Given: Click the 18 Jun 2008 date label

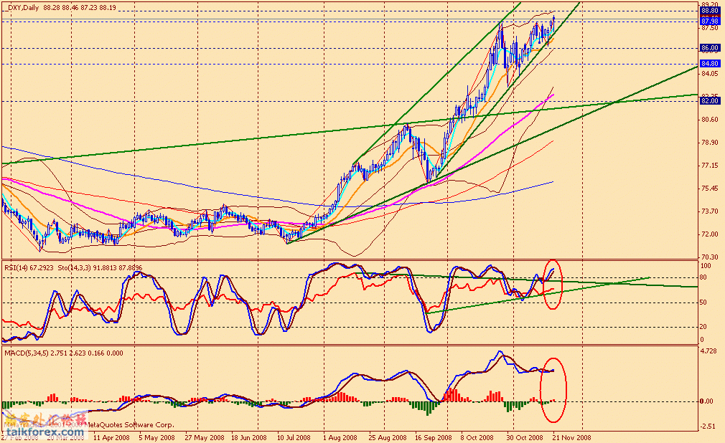Looking at the screenshot, I should click(x=249, y=437).
